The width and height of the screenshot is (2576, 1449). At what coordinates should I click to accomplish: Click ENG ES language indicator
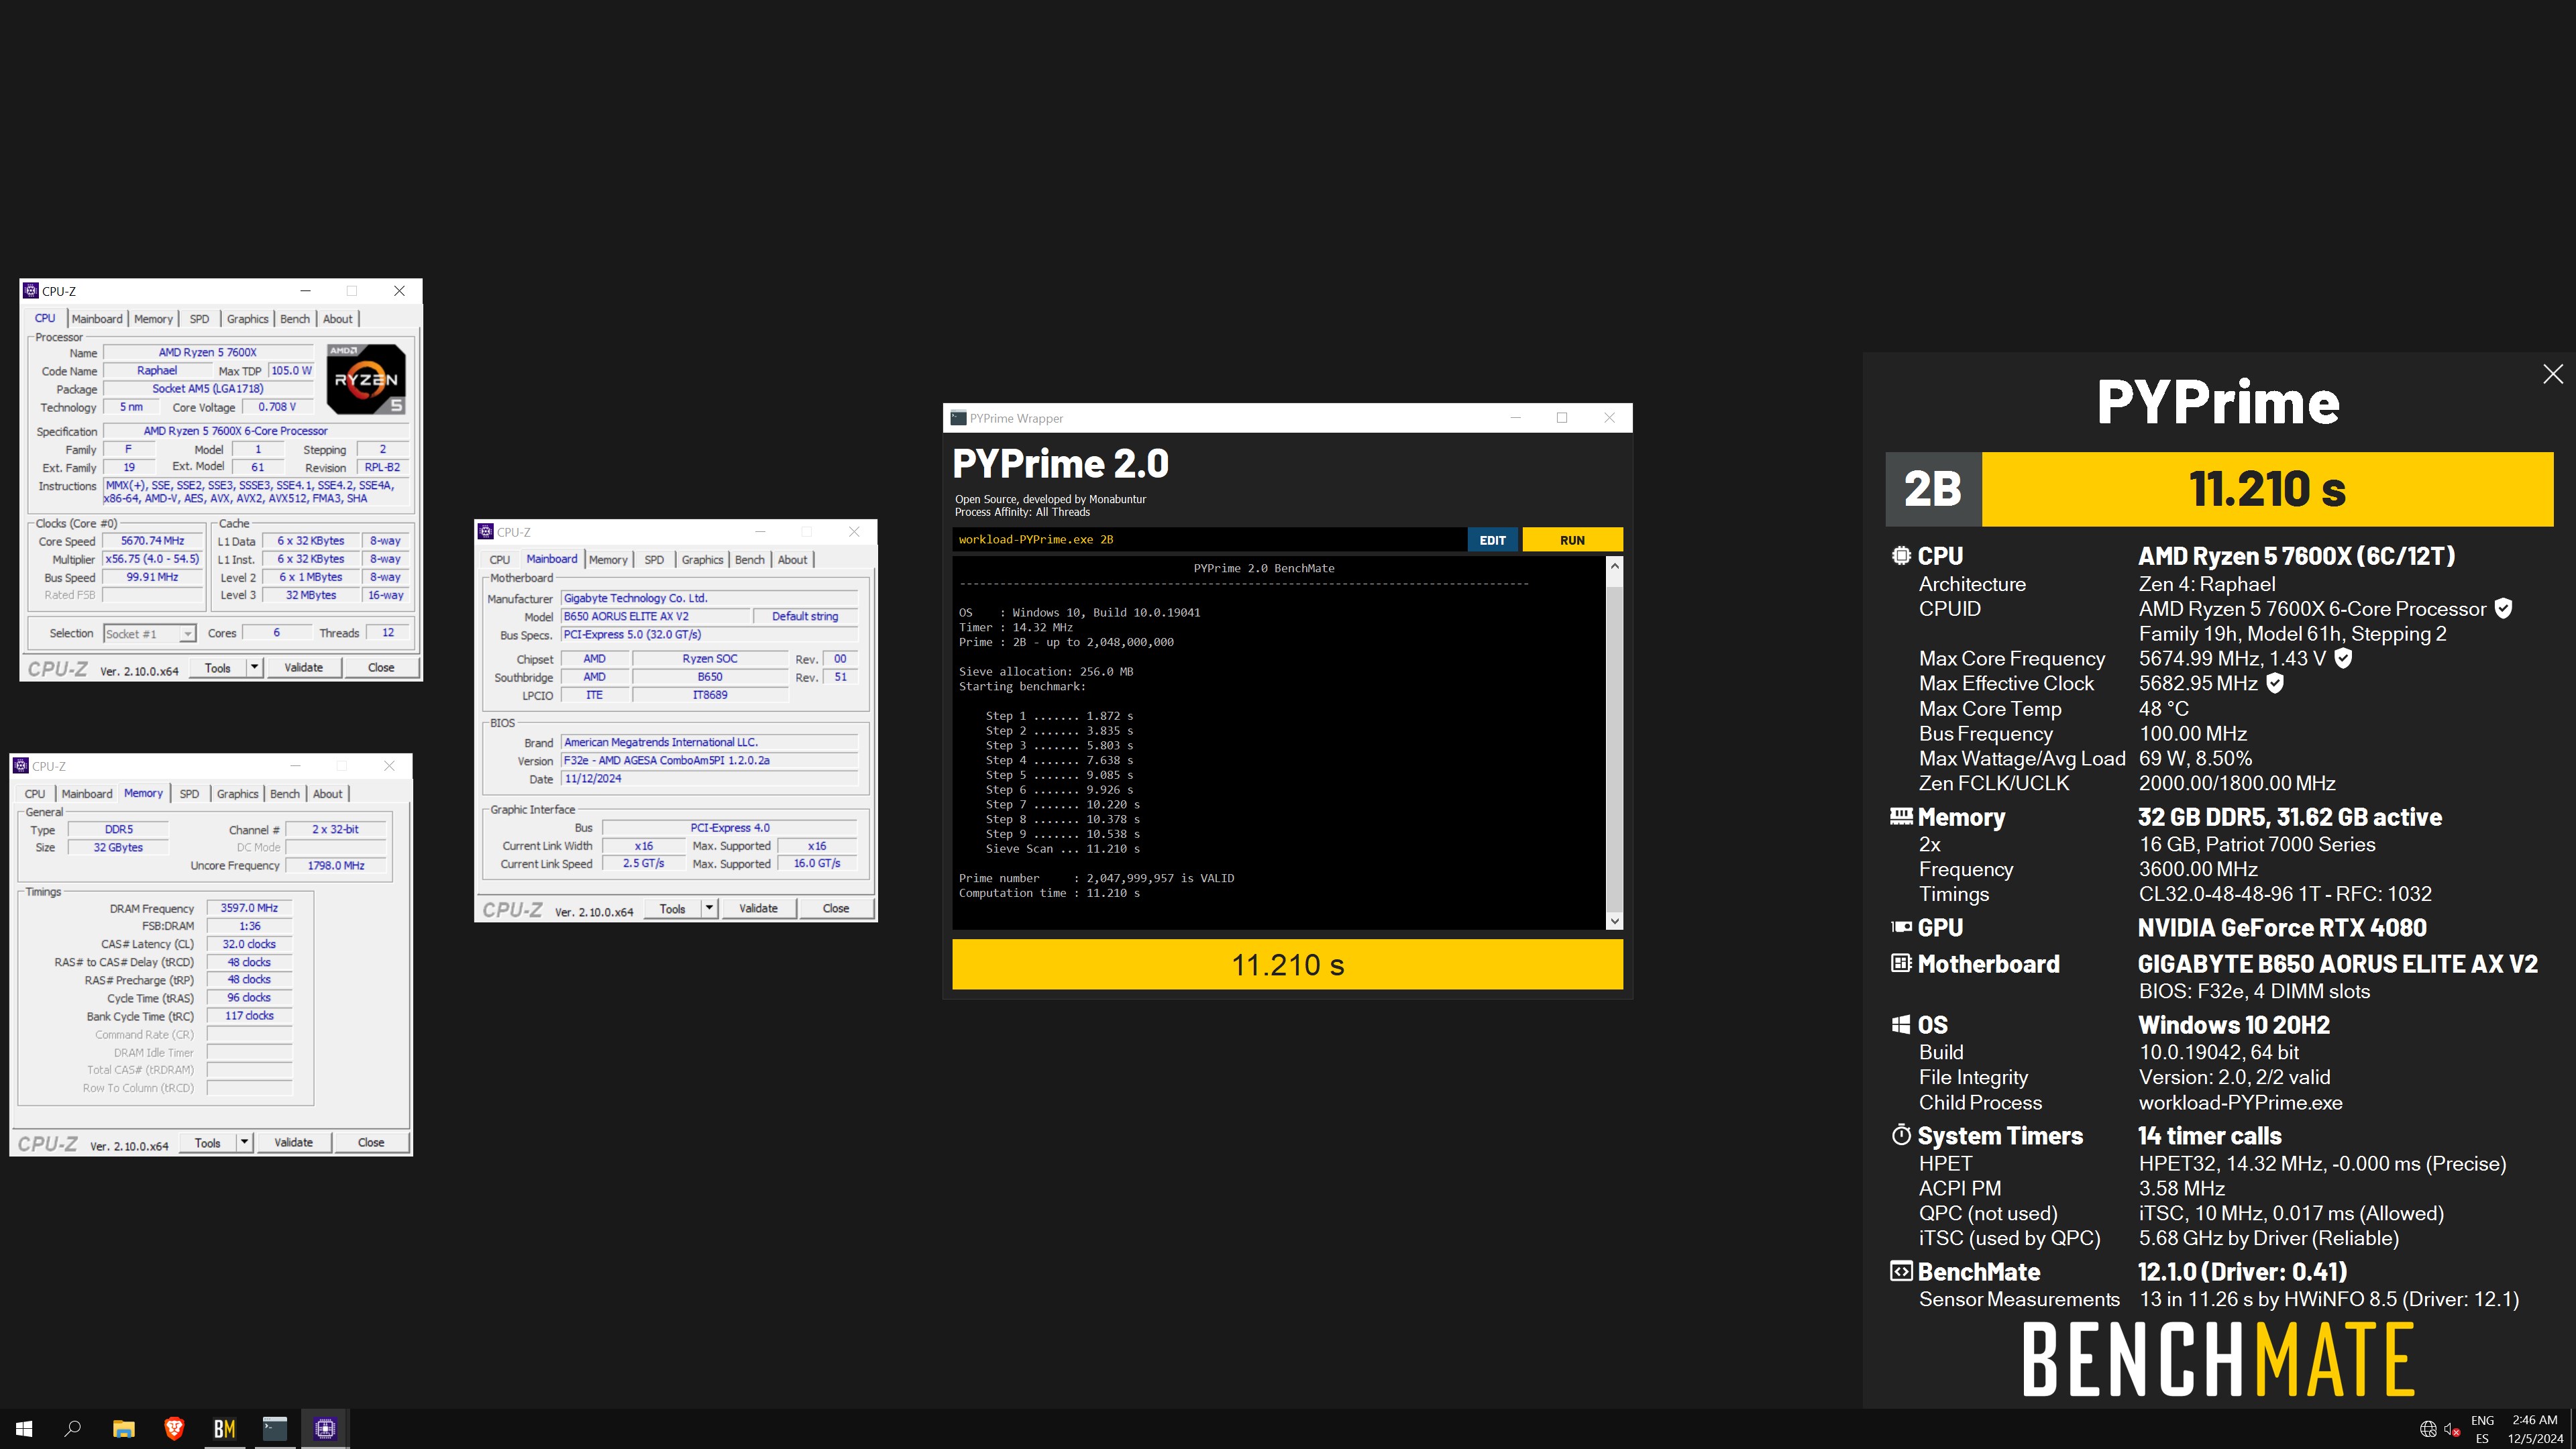click(2482, 1429)
